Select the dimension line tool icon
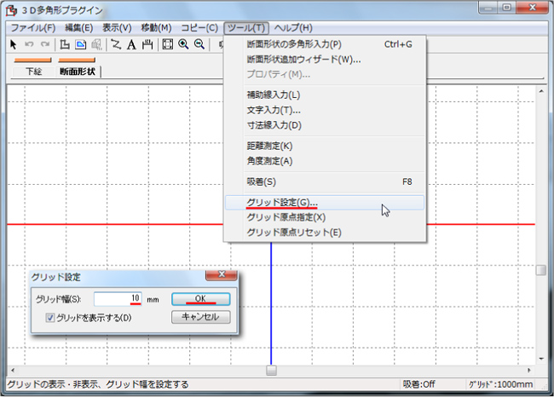The height and width of the screenshot is (397, 554). 147,44
